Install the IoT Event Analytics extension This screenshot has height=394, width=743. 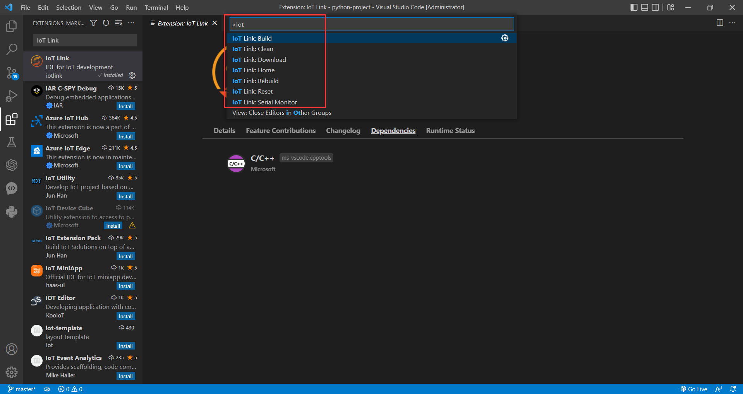click(x=126, y=376)
